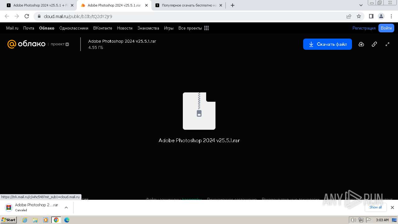398x224 pixels.
Task: Open Microsoft Edge from taskbar
Action: pos(67,220)
